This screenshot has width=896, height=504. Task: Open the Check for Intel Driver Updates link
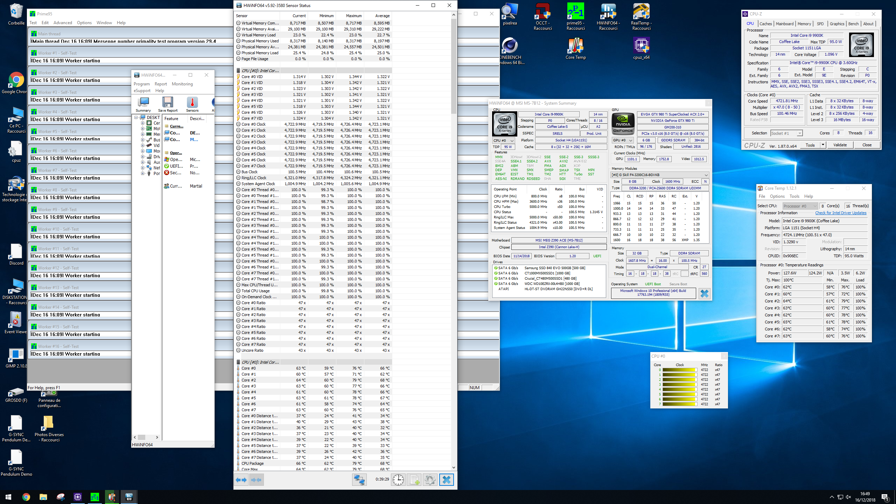(x=841, y=213)
